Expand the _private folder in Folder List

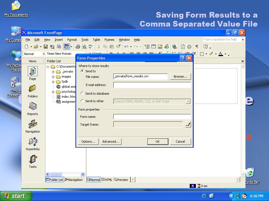click(x=53, y=72)
